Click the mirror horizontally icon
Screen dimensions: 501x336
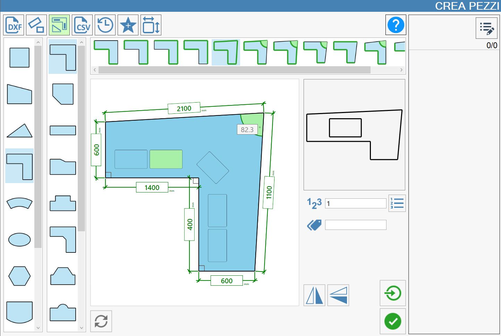[314, 295]
